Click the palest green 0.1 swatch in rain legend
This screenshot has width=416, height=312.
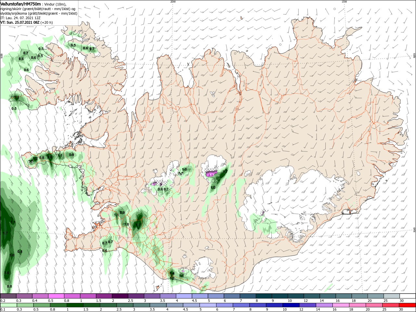tap(8, 305)
